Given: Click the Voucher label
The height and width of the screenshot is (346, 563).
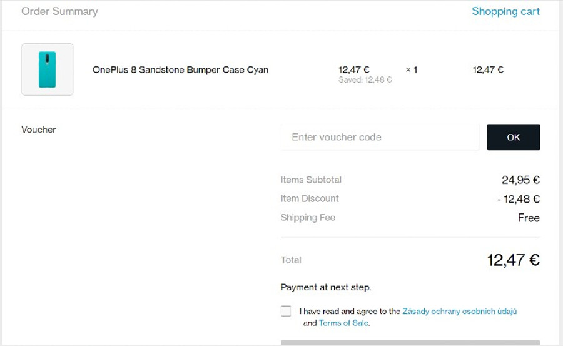Looking at the screenshot, I should pos(39,130).
